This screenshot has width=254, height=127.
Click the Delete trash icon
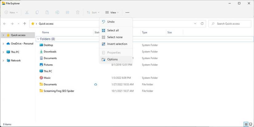point(78,13)
